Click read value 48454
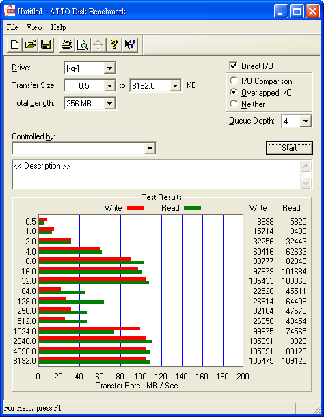324x417 pixels. (296, 321)
